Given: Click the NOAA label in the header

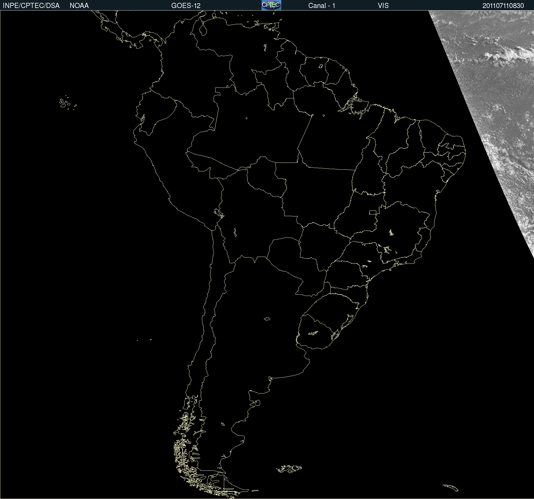Looking at the screenshot, I should 79,6.
